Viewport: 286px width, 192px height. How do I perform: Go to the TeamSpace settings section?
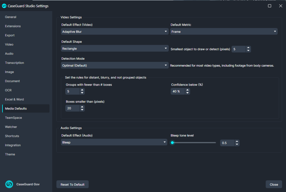click(13, 118)
